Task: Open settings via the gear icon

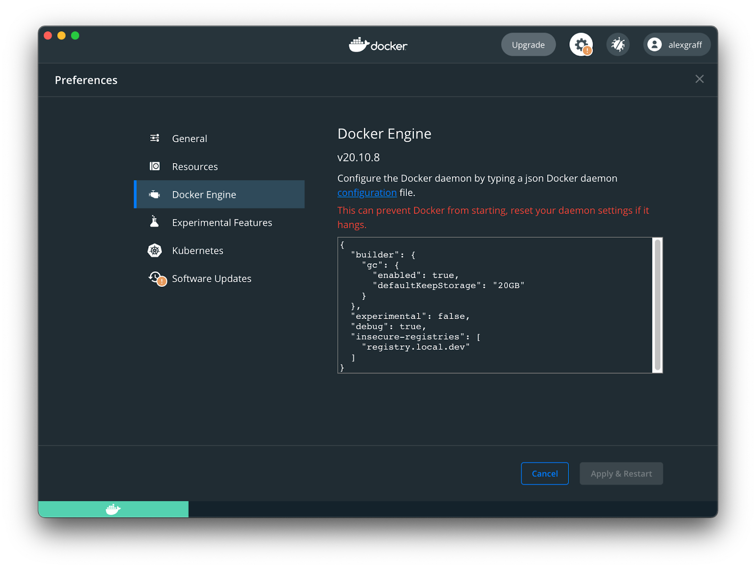Action: pyautogui.click(x=581, y=45)
